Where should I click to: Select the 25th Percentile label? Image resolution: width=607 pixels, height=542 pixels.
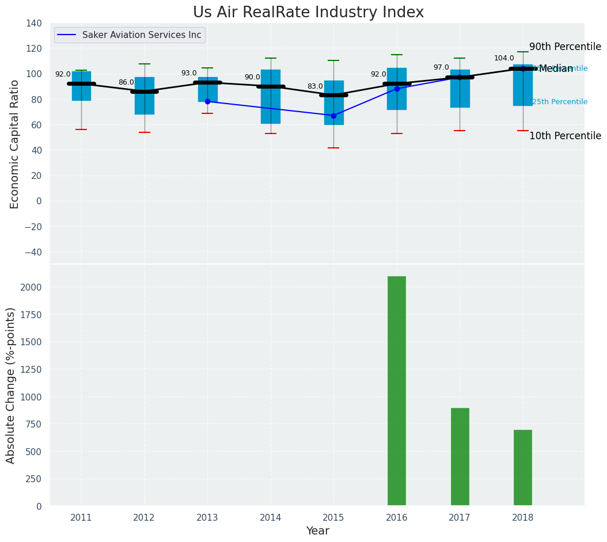coord(559,102)
